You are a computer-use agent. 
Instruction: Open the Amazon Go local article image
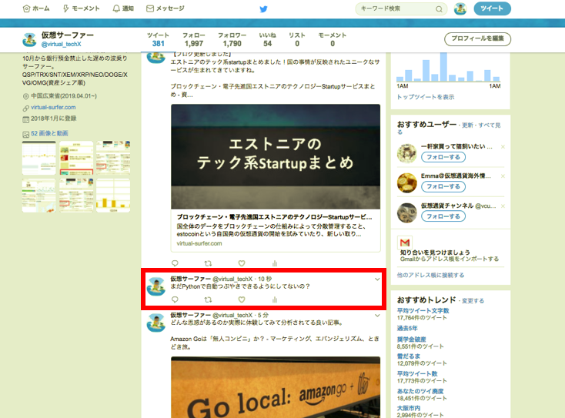pos(276,387)
